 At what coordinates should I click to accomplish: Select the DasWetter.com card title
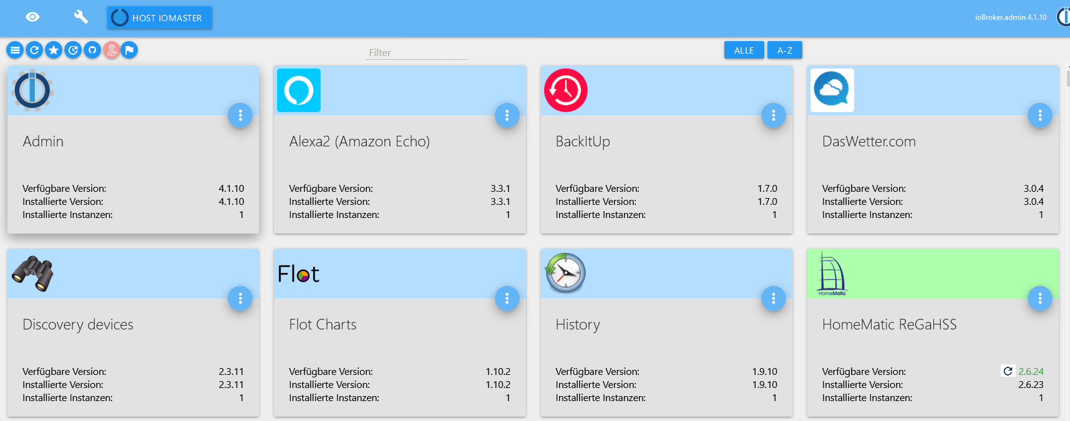tap(869, 141)
